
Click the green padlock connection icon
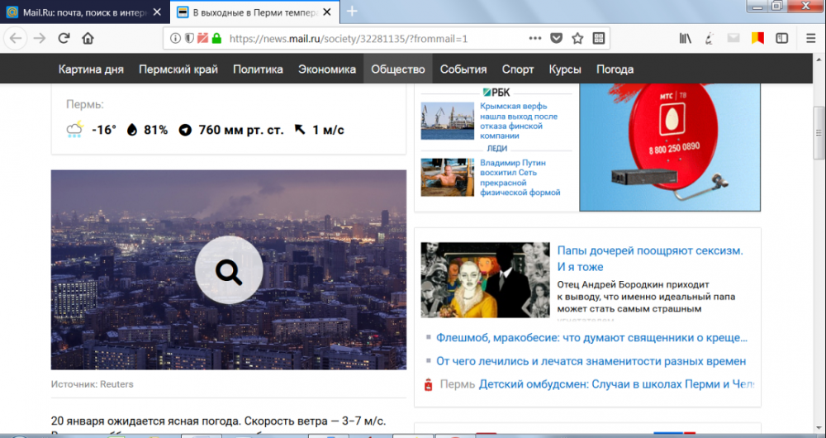pos(216,38)
